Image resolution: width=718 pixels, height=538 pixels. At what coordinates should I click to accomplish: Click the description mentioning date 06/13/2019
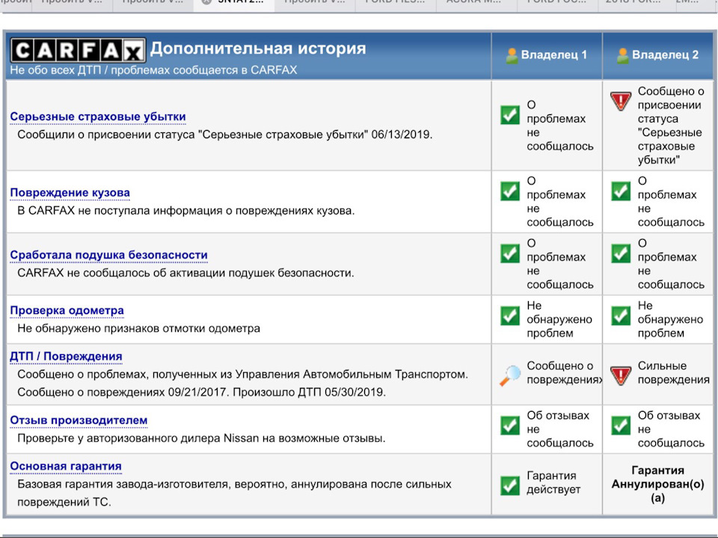click(x=225, y=134)
